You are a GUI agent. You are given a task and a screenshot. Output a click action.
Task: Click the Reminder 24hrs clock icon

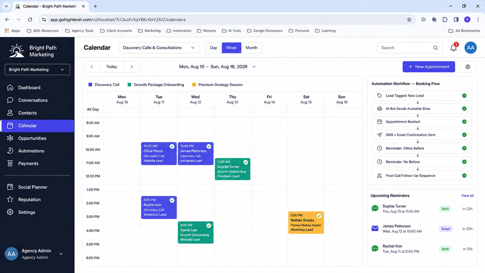coord(379,148)
